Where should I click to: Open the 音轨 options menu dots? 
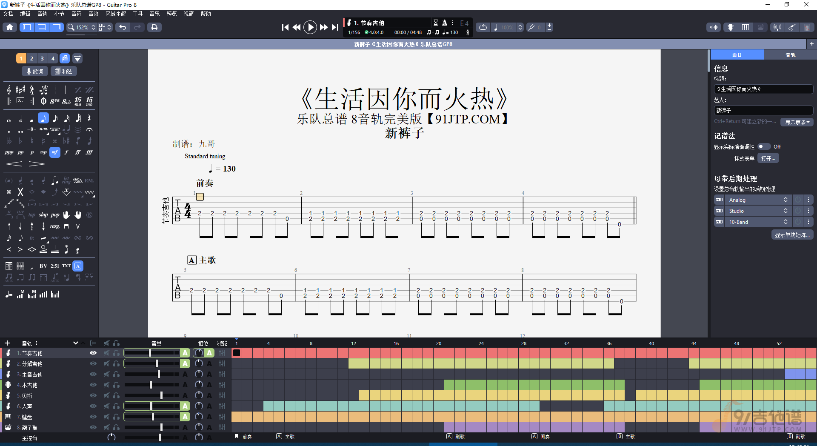pos(37,343)
